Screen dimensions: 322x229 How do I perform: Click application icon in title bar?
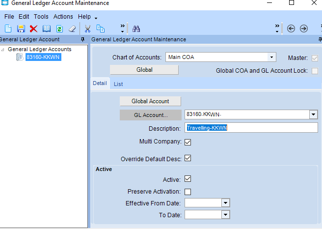5,2
